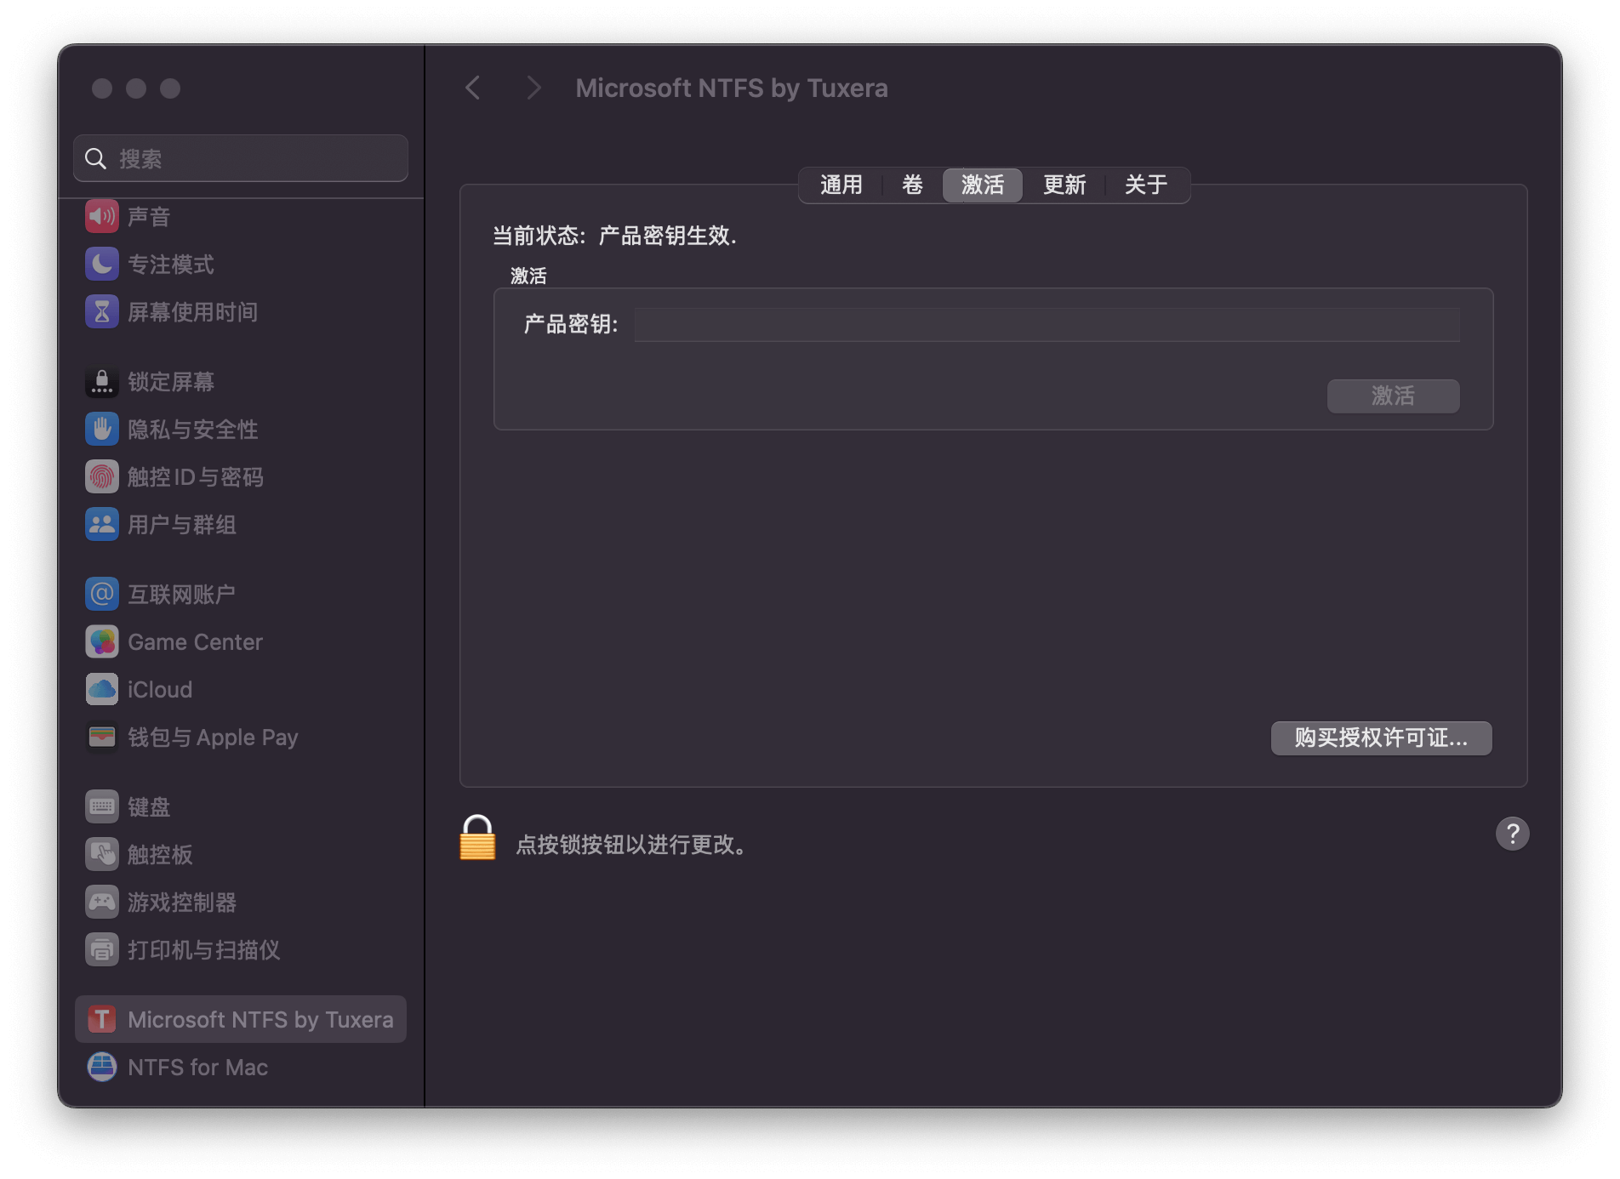Click the NTFS for Mac sidebar label
The height and width of the screenshot is (1179, 1620).
(x=197, y=1068)
